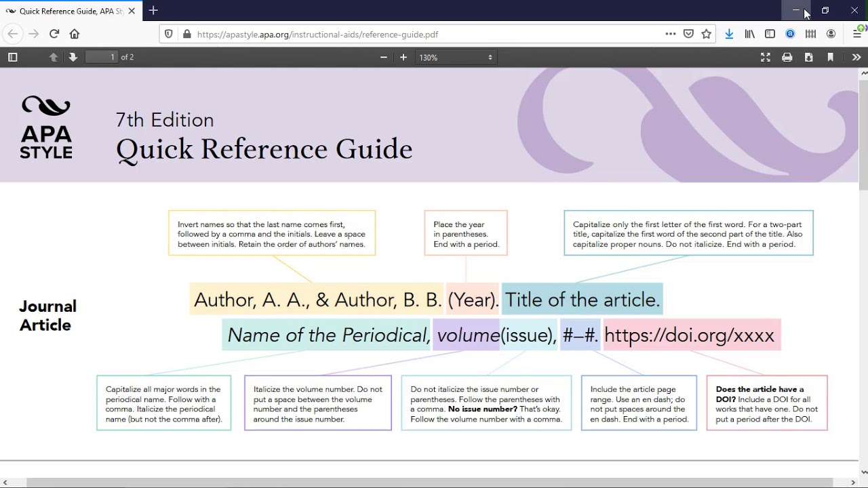The width and height of the screenshot is (868, 488).
Task: Show browser sidebars
Action: click(x=770, y=34)
